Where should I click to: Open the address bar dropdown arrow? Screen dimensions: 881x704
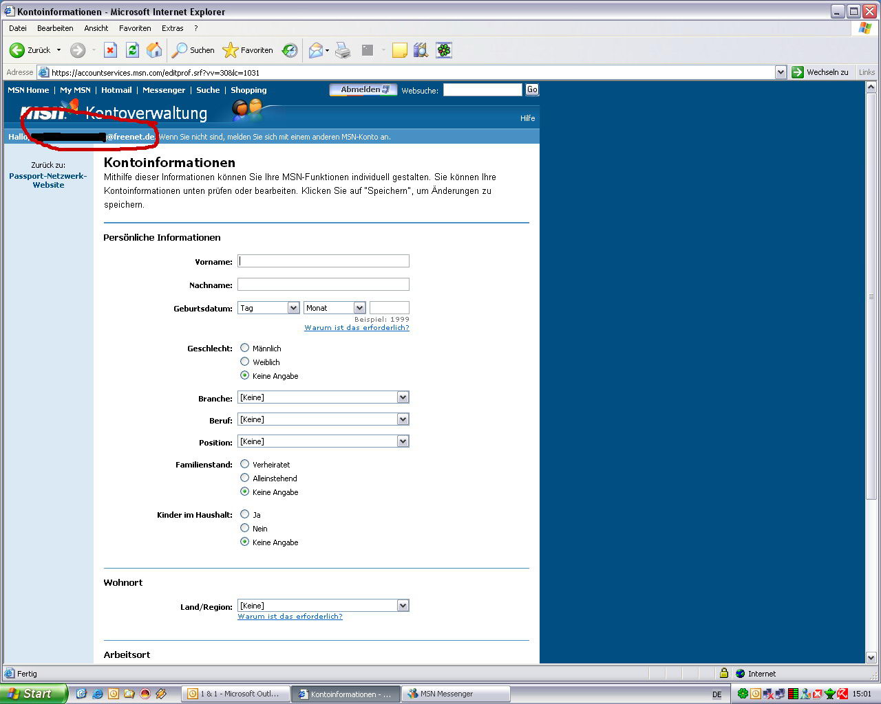(781, 72)
